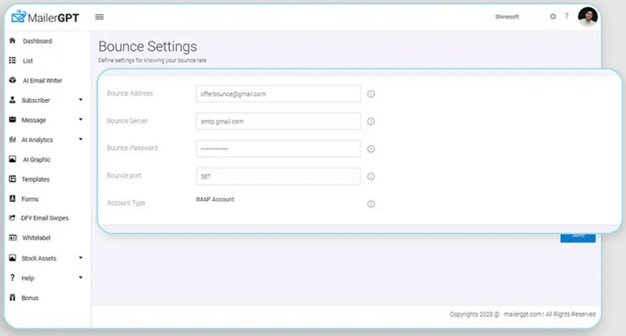Screen dimensions: 626x336
Task: Click info icon beside Bounce Server
Action: click(x=371, y=122)
